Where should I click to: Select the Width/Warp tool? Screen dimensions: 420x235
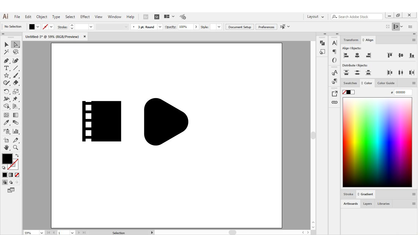click(x=6, y=99)
